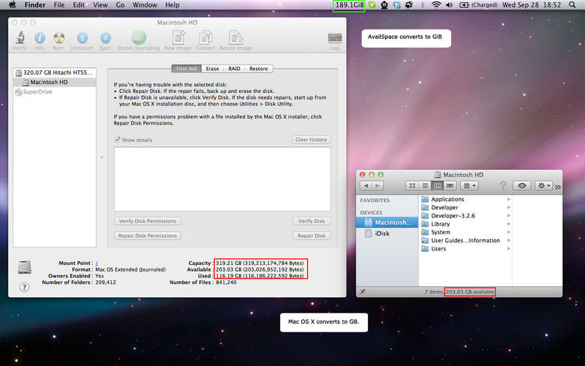Open the Edit menu

79,5
